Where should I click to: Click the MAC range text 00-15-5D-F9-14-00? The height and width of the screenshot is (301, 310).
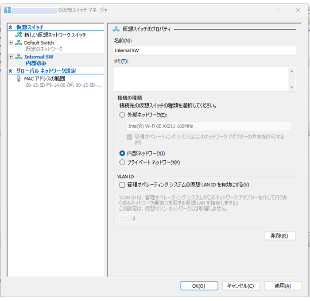tap(46, 85)
